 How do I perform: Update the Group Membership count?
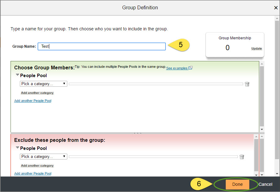pos(256,49)
